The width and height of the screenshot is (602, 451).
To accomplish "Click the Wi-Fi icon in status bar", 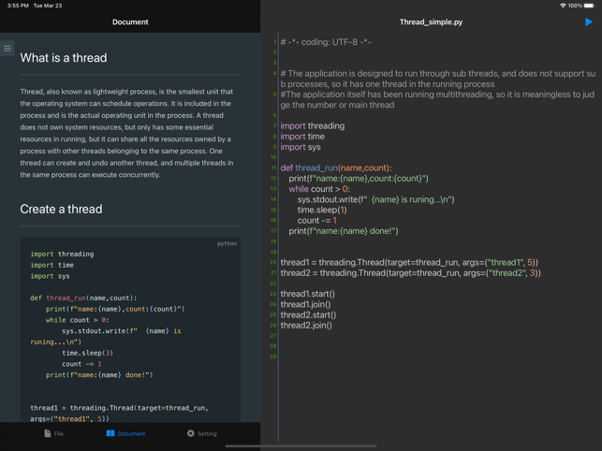I will [x=563, y=6].
